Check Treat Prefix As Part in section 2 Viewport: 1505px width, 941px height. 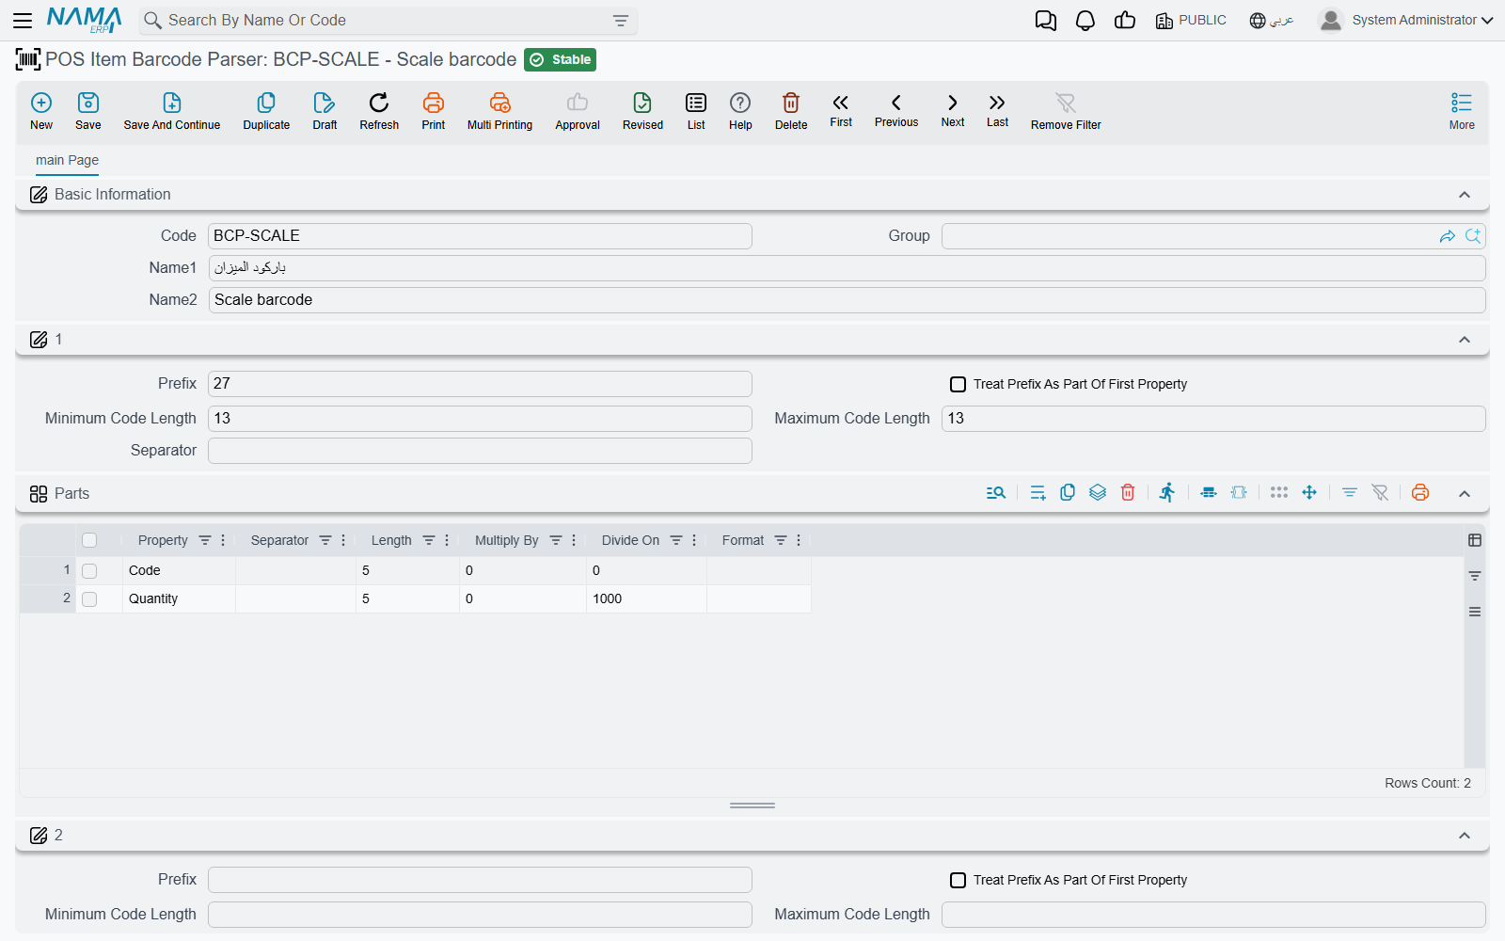tap(958, 880)
